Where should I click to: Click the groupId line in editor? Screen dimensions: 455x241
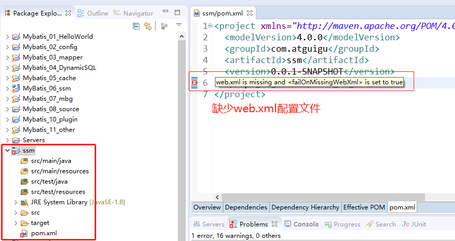[302, 49]
